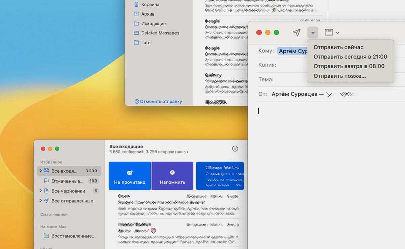Open the Архив mailbox
Screen dimensions: 405x249
point(147,14)
